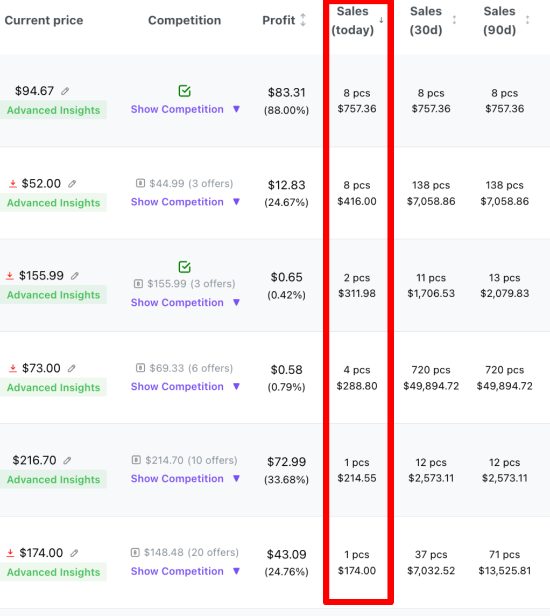The width and height of the screenshot is (550, 616).
Task: Click the edit pencil next to $73.00
Action: (72, 368)
